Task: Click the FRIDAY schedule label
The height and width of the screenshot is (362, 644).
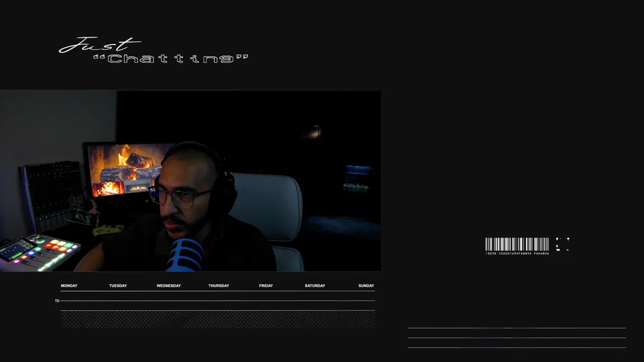Action: pyautogui.click(x=266, y=286)
